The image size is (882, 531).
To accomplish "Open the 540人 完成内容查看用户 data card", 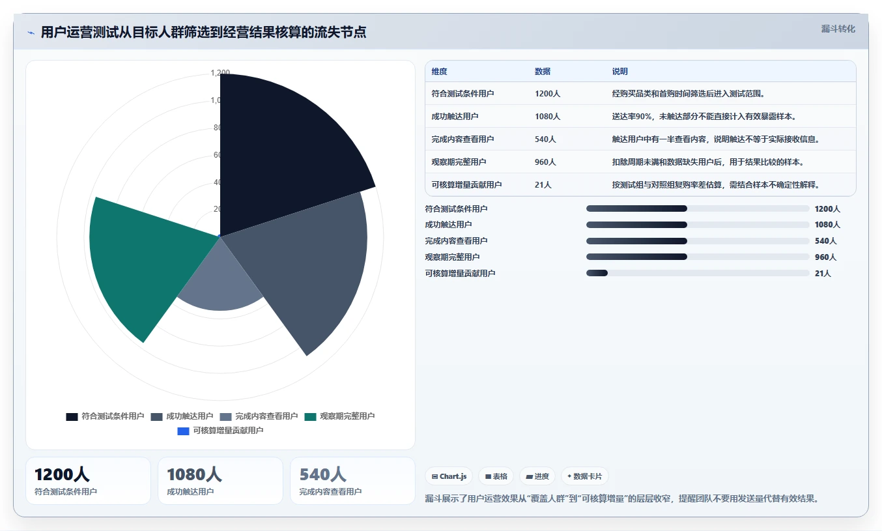I will 352,481.
